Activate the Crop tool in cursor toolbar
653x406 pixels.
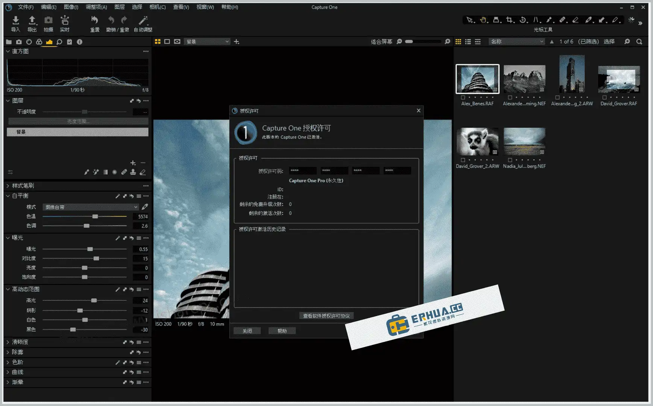coord(510,20)
